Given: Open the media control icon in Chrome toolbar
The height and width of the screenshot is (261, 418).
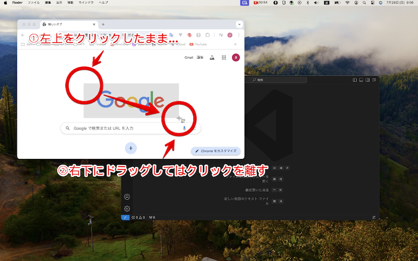Looking at the screenshot, I should [x=220, y=35].
